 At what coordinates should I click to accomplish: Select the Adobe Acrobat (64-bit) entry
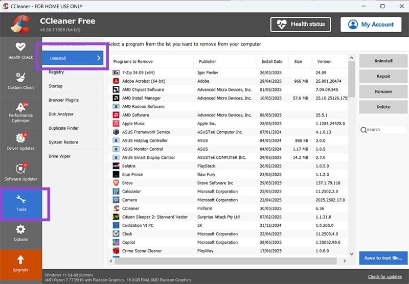pyautogui.click(x=143, y=81)
